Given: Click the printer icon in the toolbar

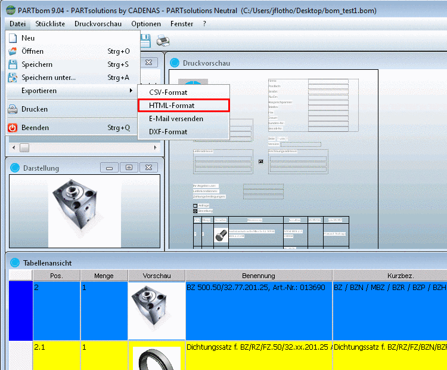Looking at the screenshot, I should [163, 41].
